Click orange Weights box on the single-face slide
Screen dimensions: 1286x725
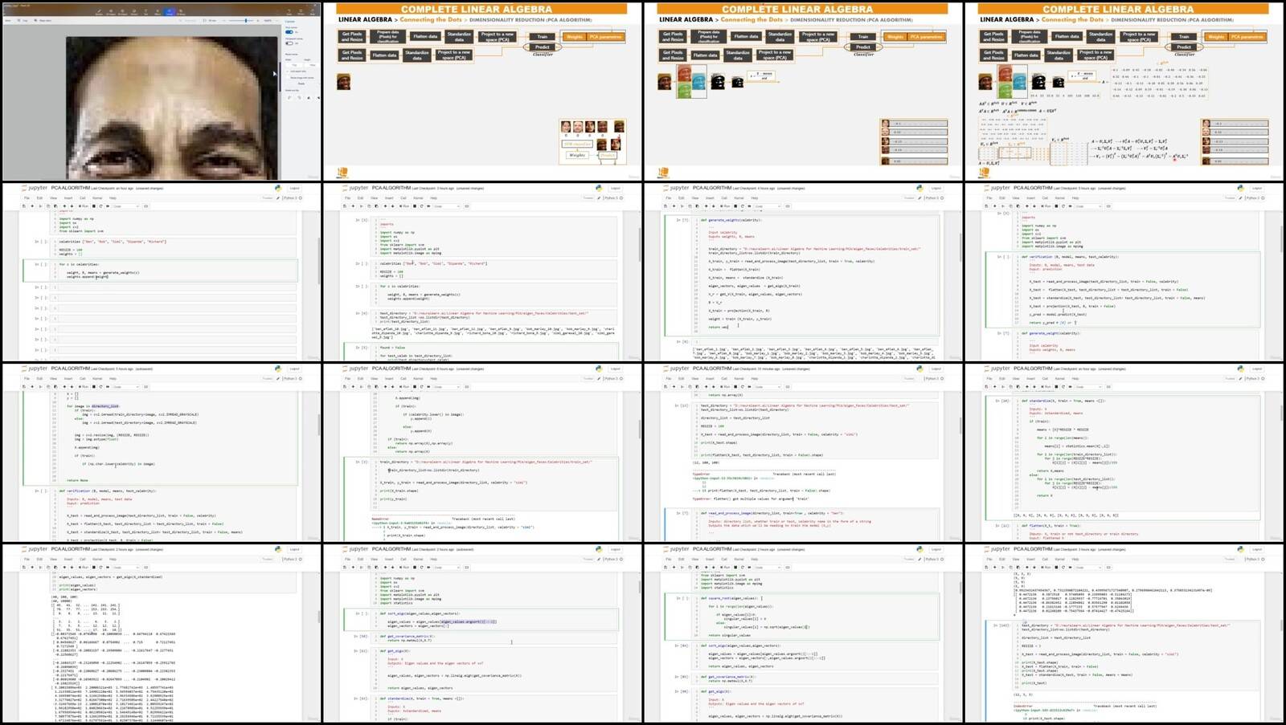(575, 37)
